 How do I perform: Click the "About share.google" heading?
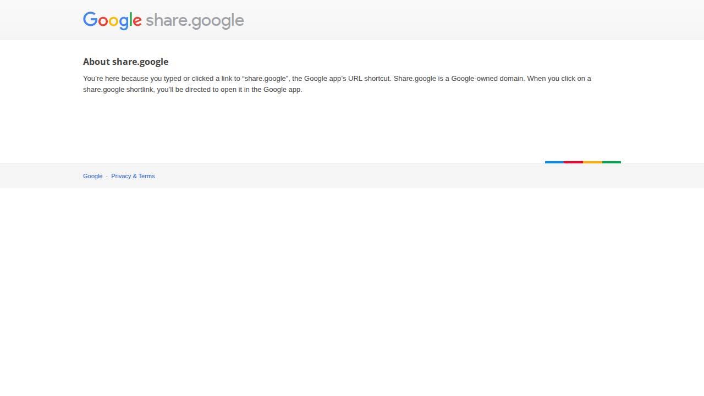(x=125, y=62)
